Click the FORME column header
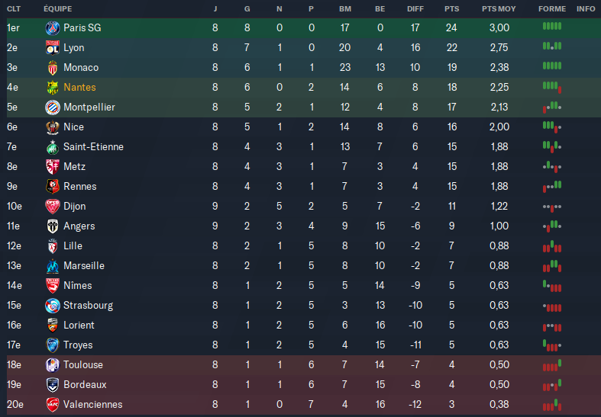Viewport: 601px width, 417px height. click(552, 9)
